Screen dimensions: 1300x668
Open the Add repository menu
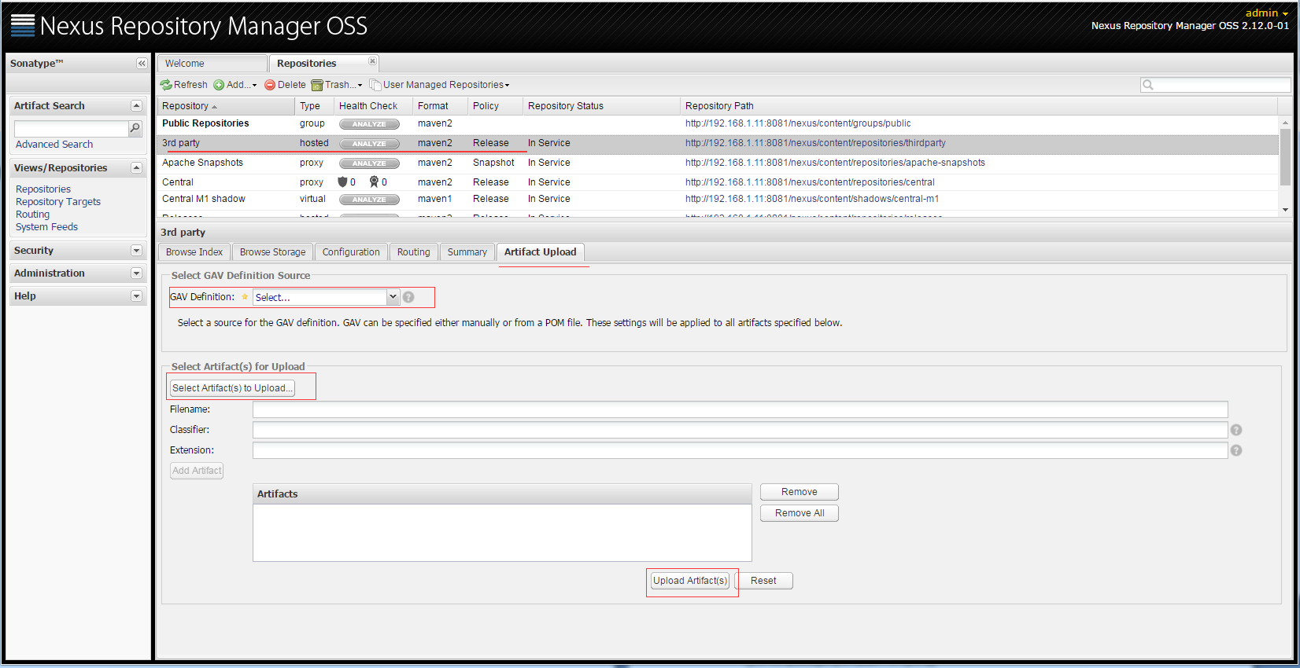[x=235, y=85]
